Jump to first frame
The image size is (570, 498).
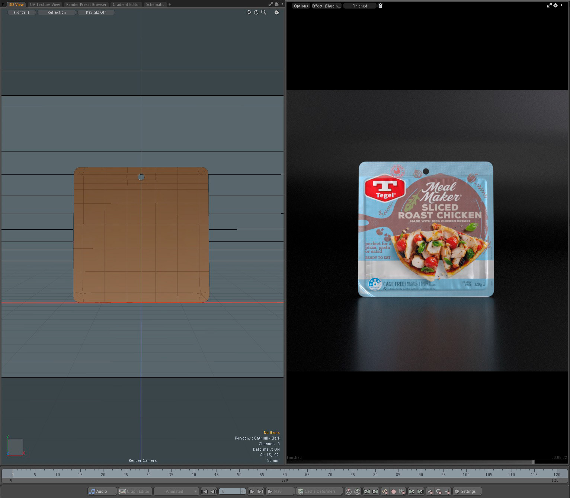pos(204,491)
